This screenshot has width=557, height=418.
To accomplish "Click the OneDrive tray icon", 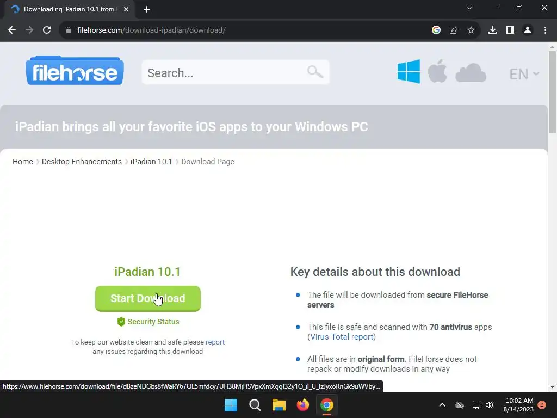I will click(460, 405).
